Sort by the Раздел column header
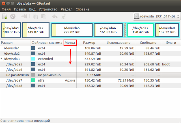The height and width of the screenshot is (123, 181). pyautogui.click(x=15, y=43)
